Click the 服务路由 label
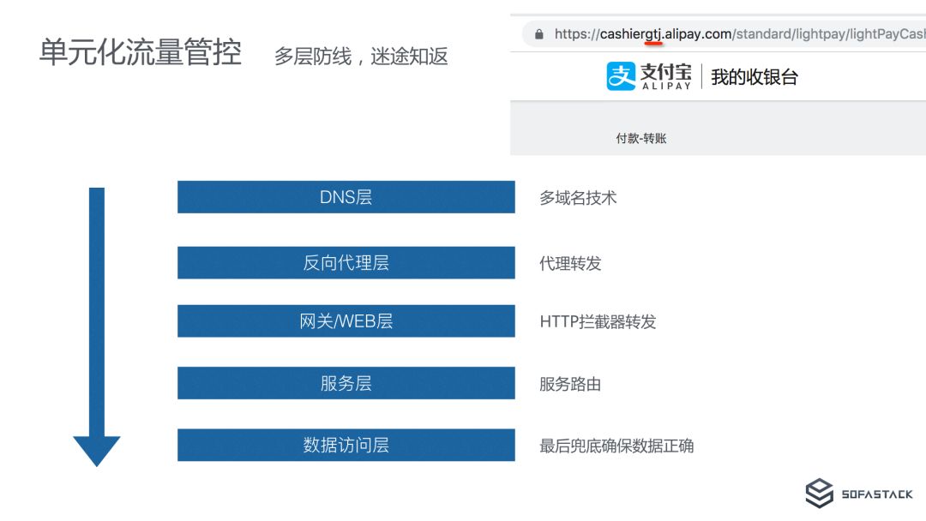Image resolution: width=926 pixels, height=521 pixels. coord(570,384)
